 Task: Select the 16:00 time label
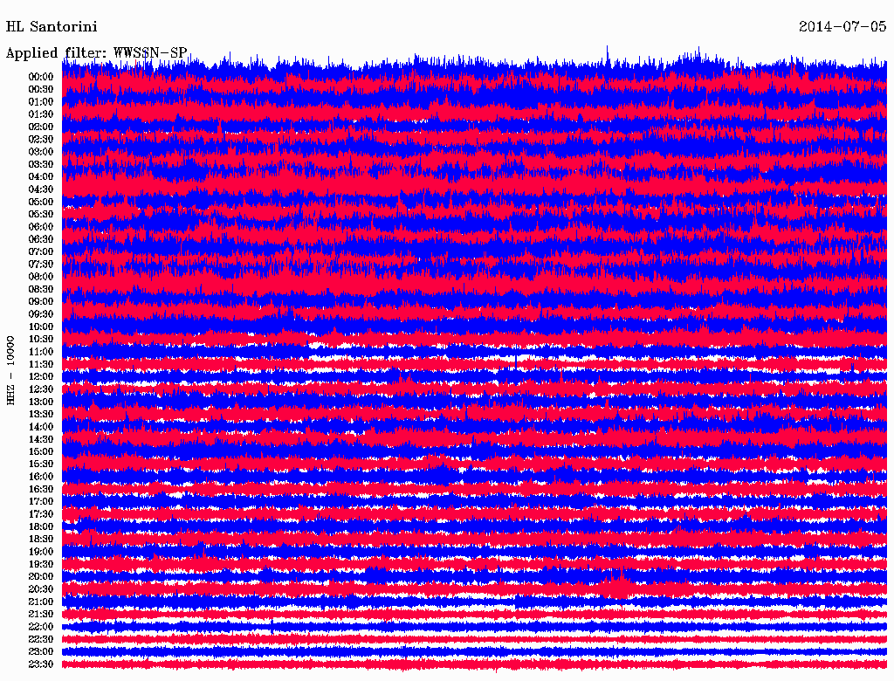click(x=41, y=477)
